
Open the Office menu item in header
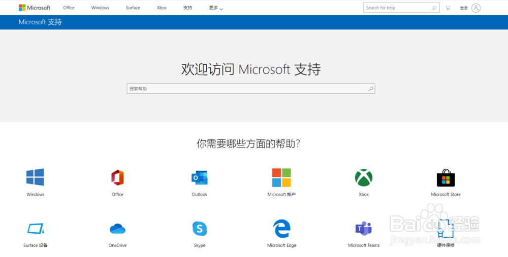click(69, 8)
